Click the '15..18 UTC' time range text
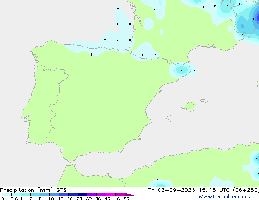Screen dimensions: 259x200 [214, 190]
